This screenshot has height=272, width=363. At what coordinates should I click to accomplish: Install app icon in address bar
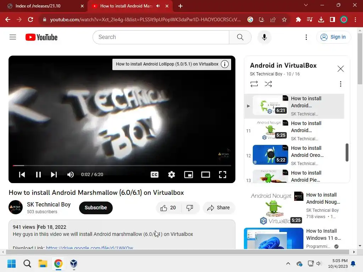[262, 20]
